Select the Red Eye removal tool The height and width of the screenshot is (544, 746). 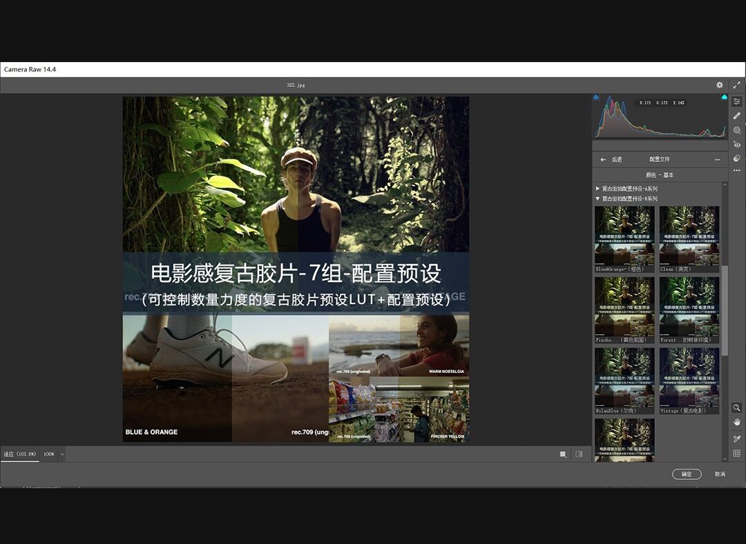tap(736, 144)
